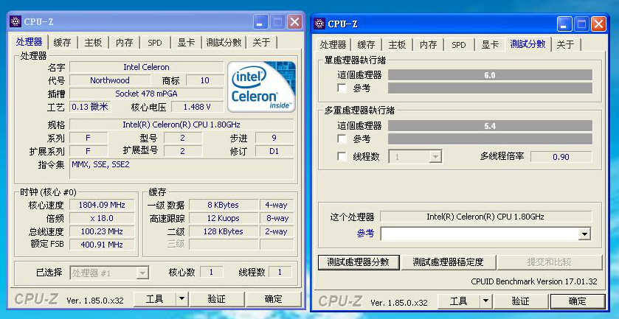Close the left CPU-Z window
This screenshot has width=619, height=319.
(294, 22)
